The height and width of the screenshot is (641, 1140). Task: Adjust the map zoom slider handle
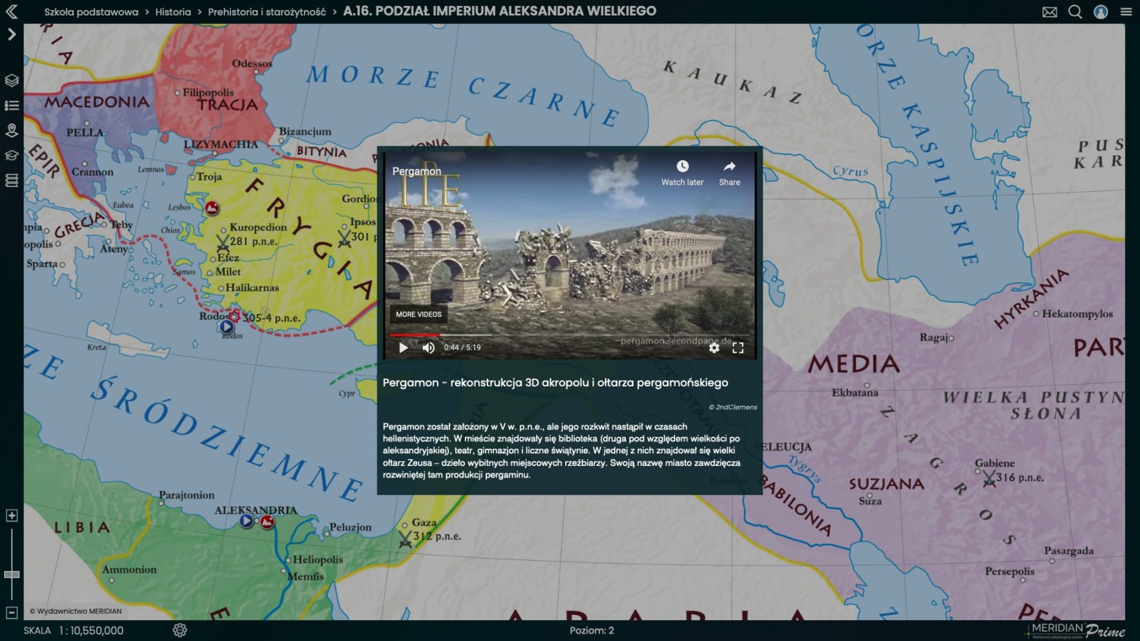11,574
